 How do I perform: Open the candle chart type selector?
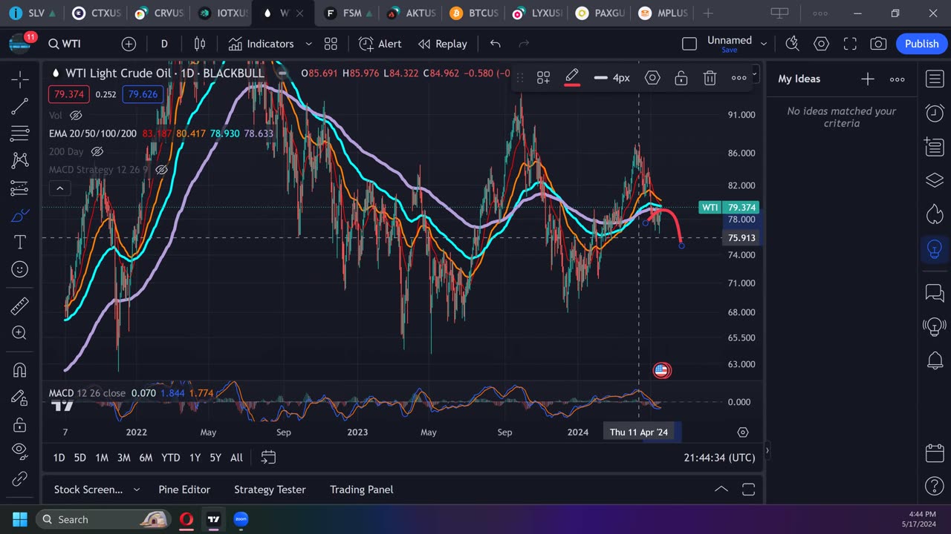pyautogui.click(x=199, y=44)
